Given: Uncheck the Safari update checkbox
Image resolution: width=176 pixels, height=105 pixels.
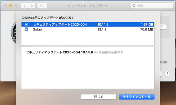Looking at the screenshot, I should coord(26,29).
